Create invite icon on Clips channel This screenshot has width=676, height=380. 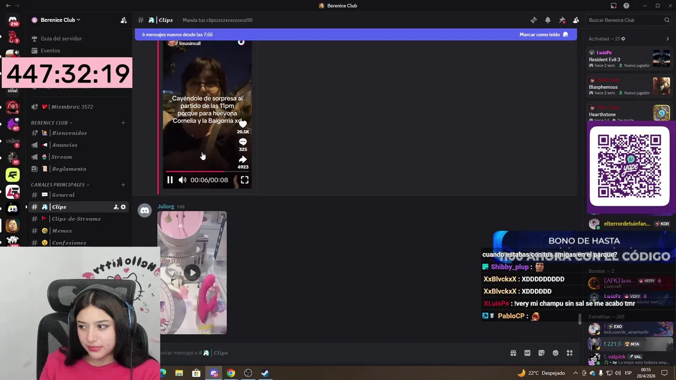(x=116, y=207)
